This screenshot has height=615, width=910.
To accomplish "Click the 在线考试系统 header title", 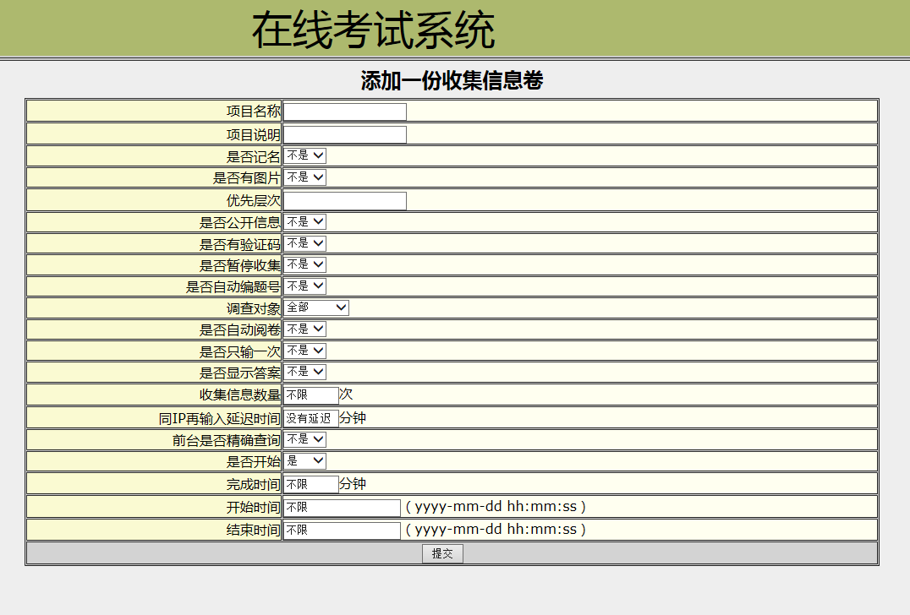I will click(x=373, y=30).
